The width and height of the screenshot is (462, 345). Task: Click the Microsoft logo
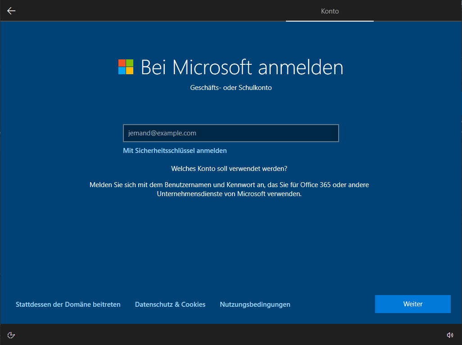coord(126,67)
